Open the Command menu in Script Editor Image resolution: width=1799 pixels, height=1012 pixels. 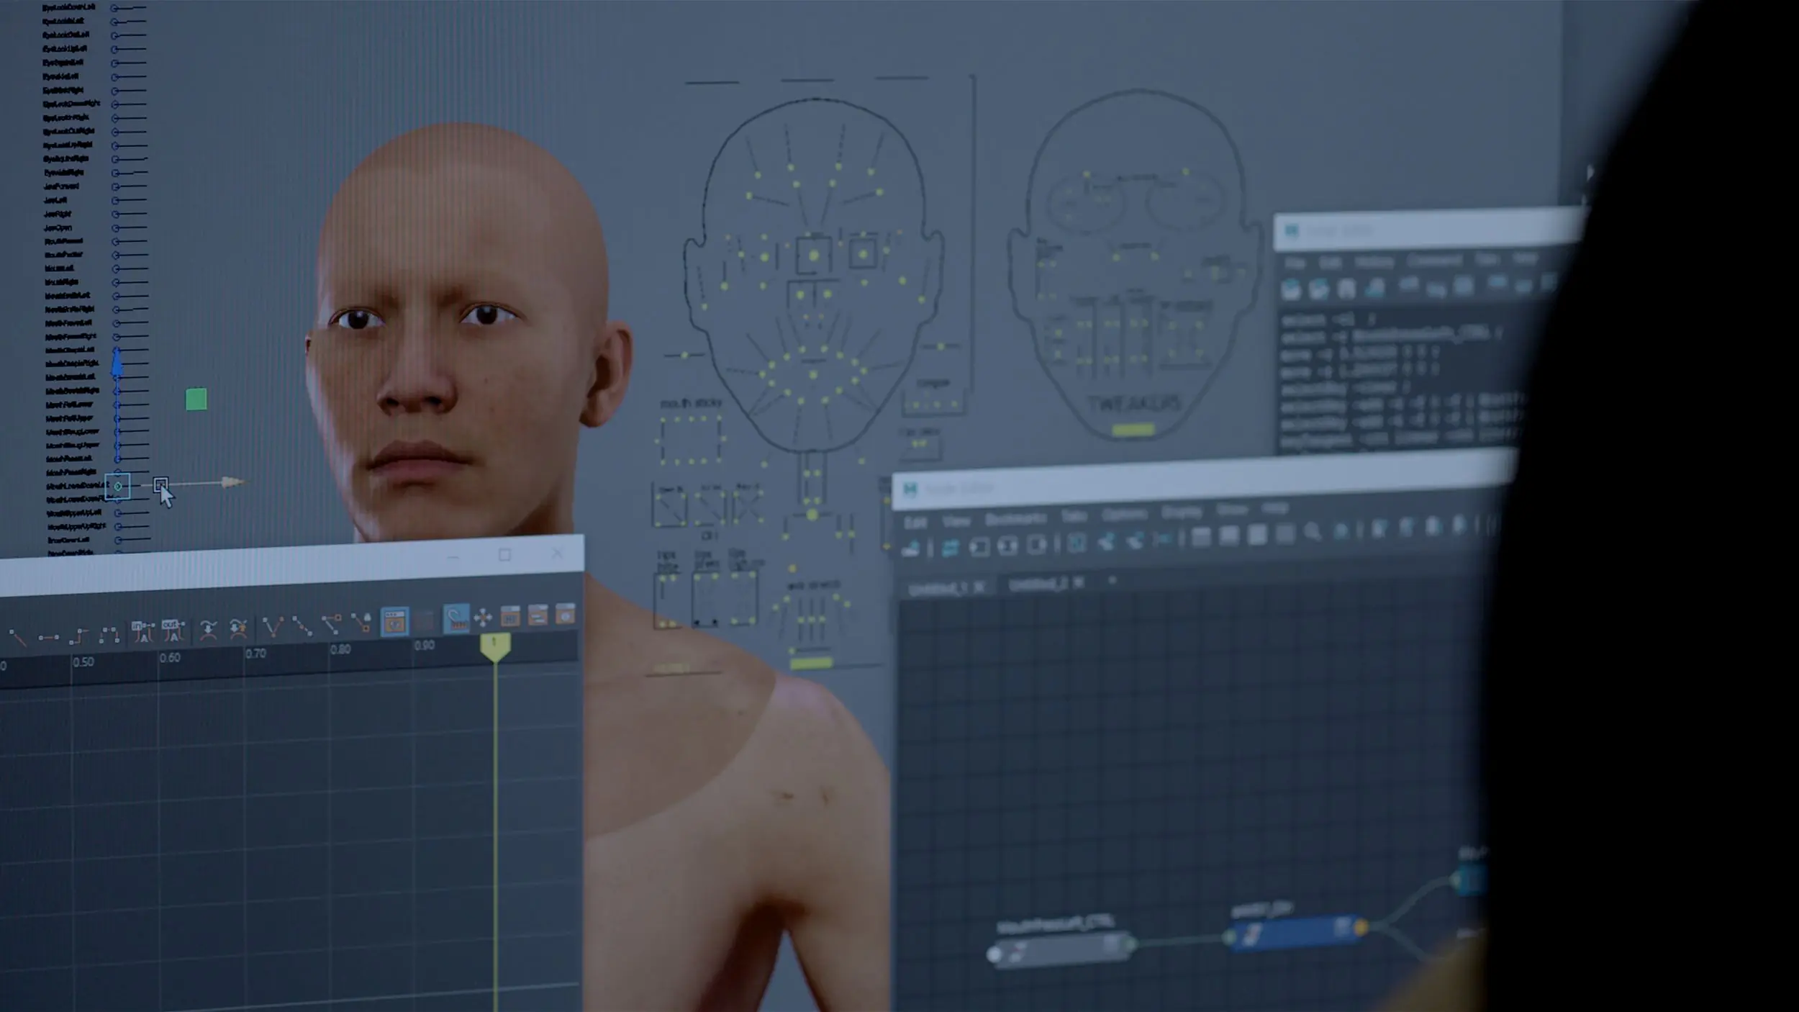click(x=1433, y=260)
